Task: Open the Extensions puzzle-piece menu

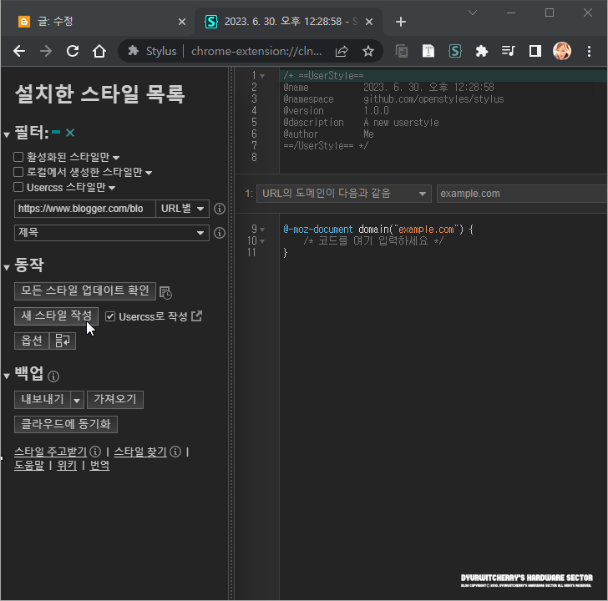Action: point(482,51)
